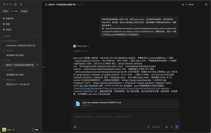Open AiVideo's 项目接管与审计报告 task
Screen dimensions: 211x133
tap(15, 75)
